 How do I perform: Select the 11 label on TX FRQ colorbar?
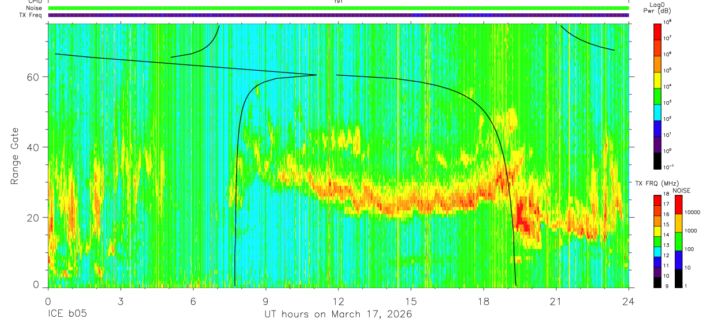click(x=667, y=266)
